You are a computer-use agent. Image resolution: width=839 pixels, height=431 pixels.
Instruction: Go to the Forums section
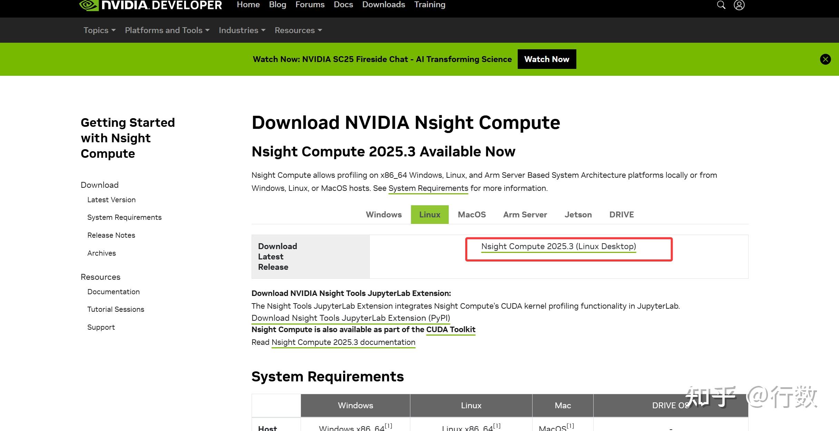(x=310, y=4)
